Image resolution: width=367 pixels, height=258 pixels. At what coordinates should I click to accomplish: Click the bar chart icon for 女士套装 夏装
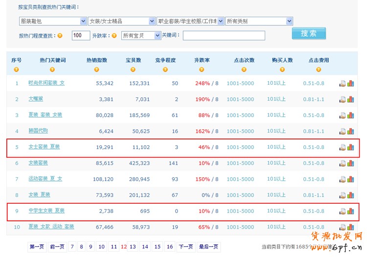click(350, 147)
